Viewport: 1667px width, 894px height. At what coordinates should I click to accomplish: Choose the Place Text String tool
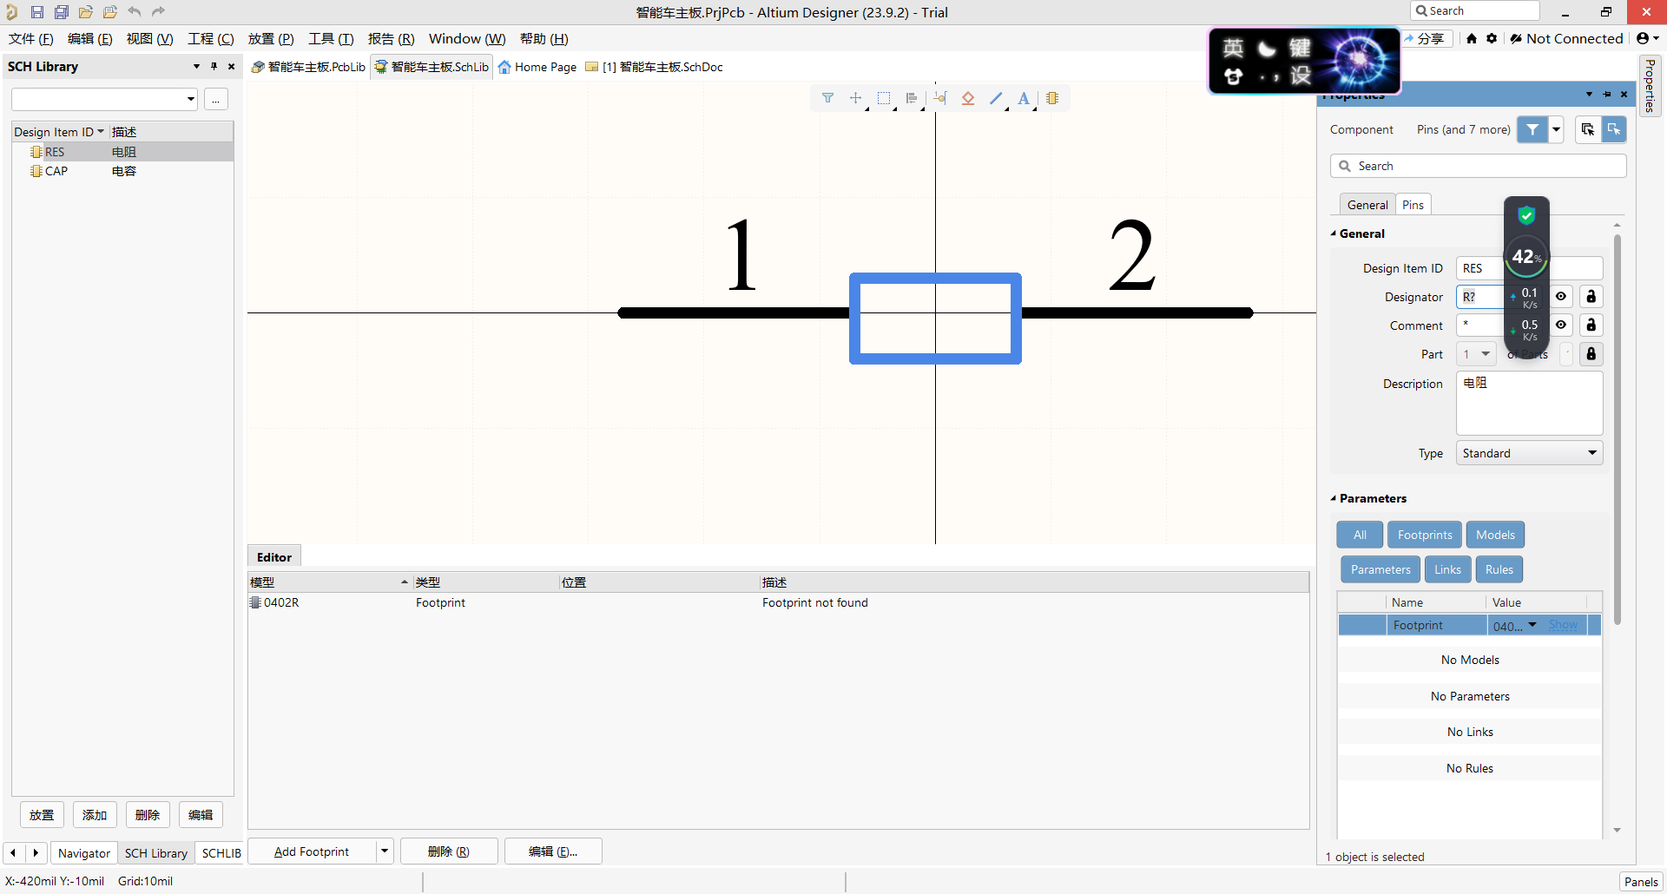1024,98
